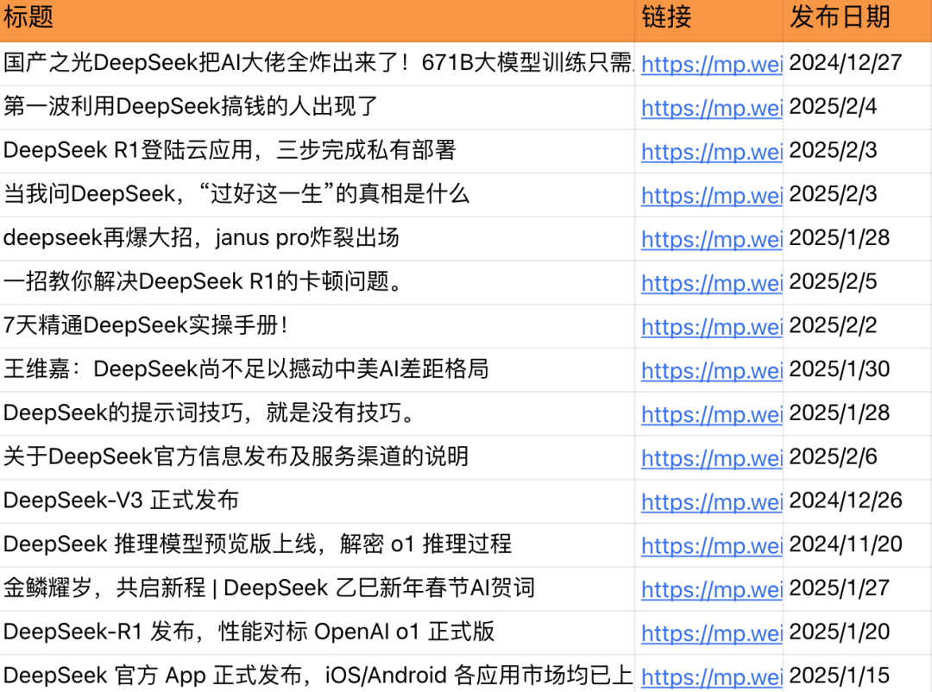Select title cell DeepSeek-V3 正式发布
The image size is (932, 692).
[317, 500]
